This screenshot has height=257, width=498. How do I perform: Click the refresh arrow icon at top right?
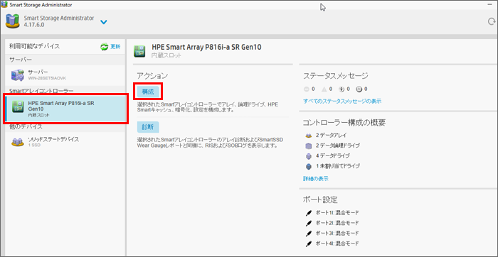492,21
